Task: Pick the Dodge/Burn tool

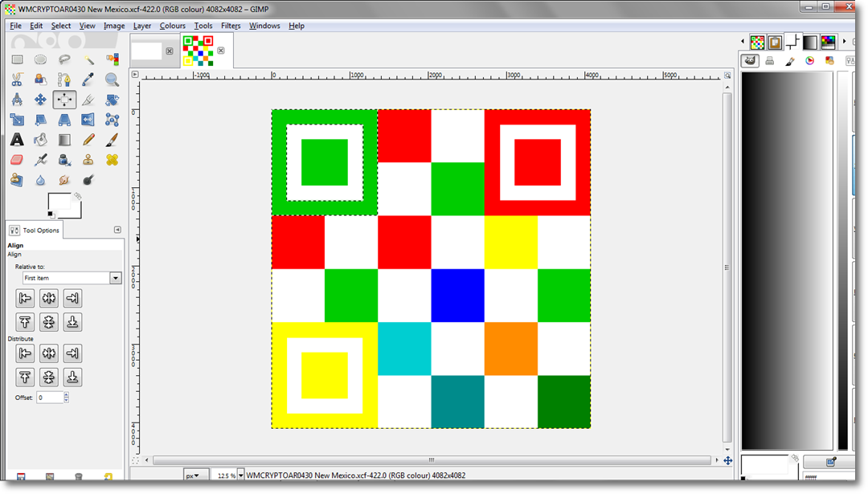Action: 88,180
